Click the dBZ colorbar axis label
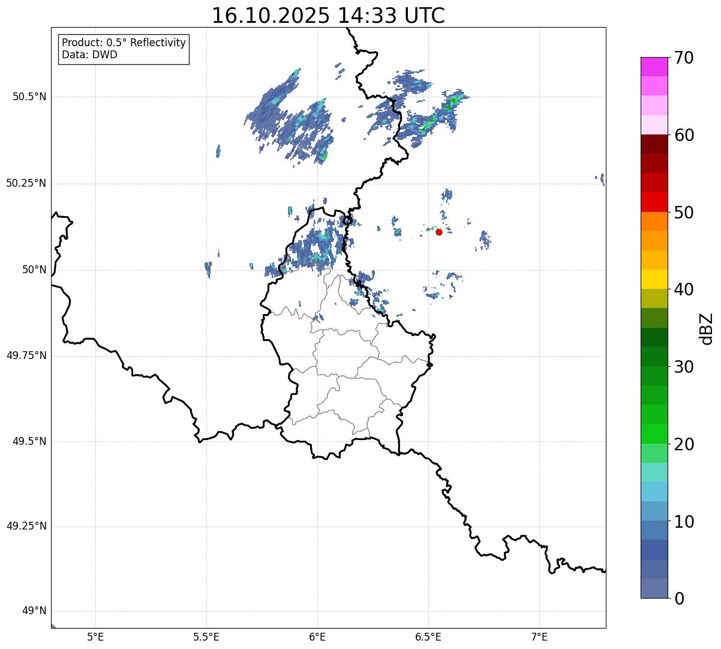The image size is (721, 649). tap(707, 328)
